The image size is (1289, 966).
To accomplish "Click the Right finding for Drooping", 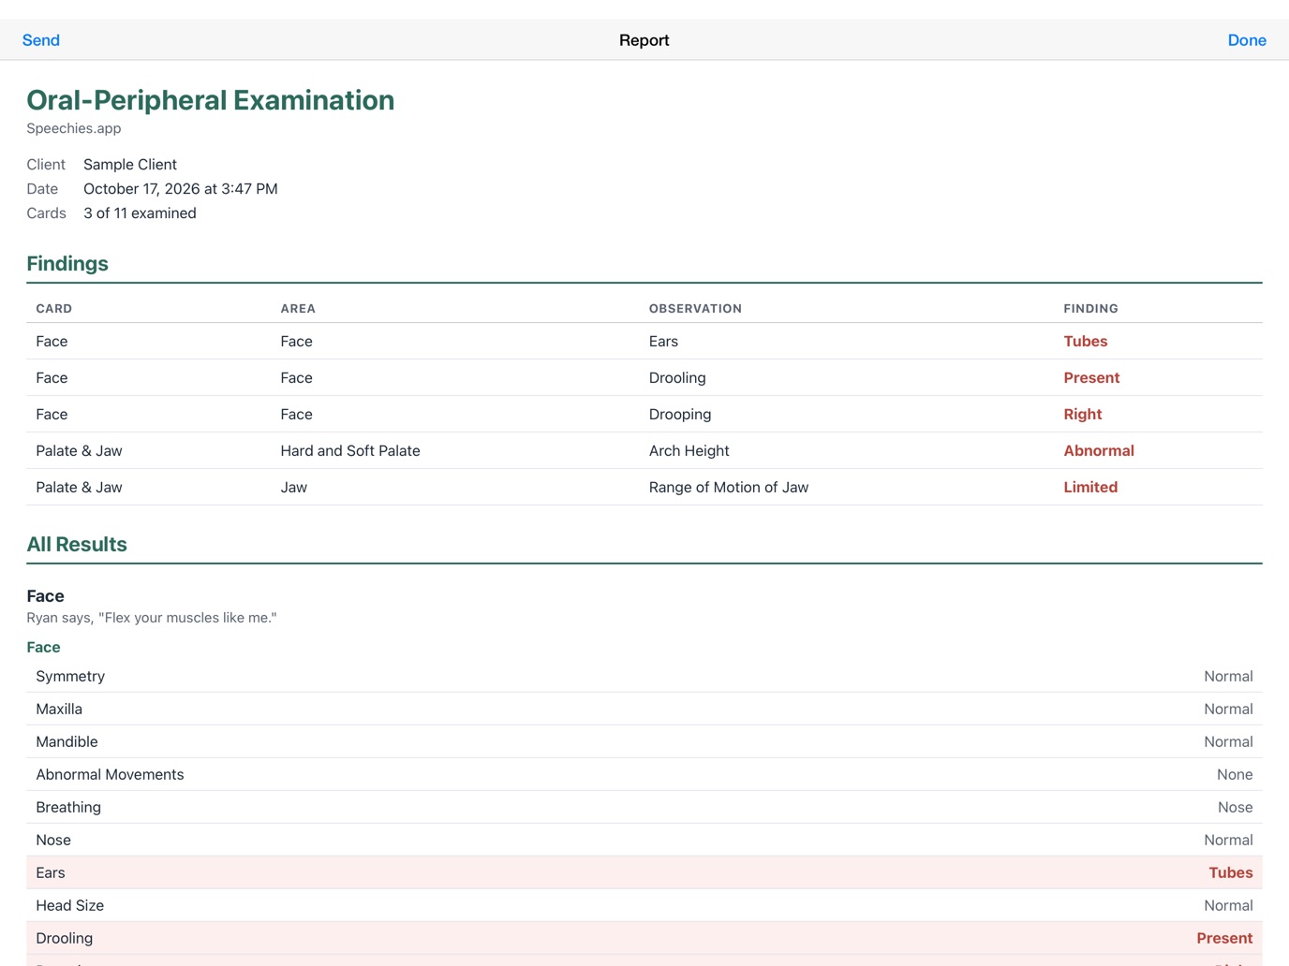I will click(x=1082, y=415).
